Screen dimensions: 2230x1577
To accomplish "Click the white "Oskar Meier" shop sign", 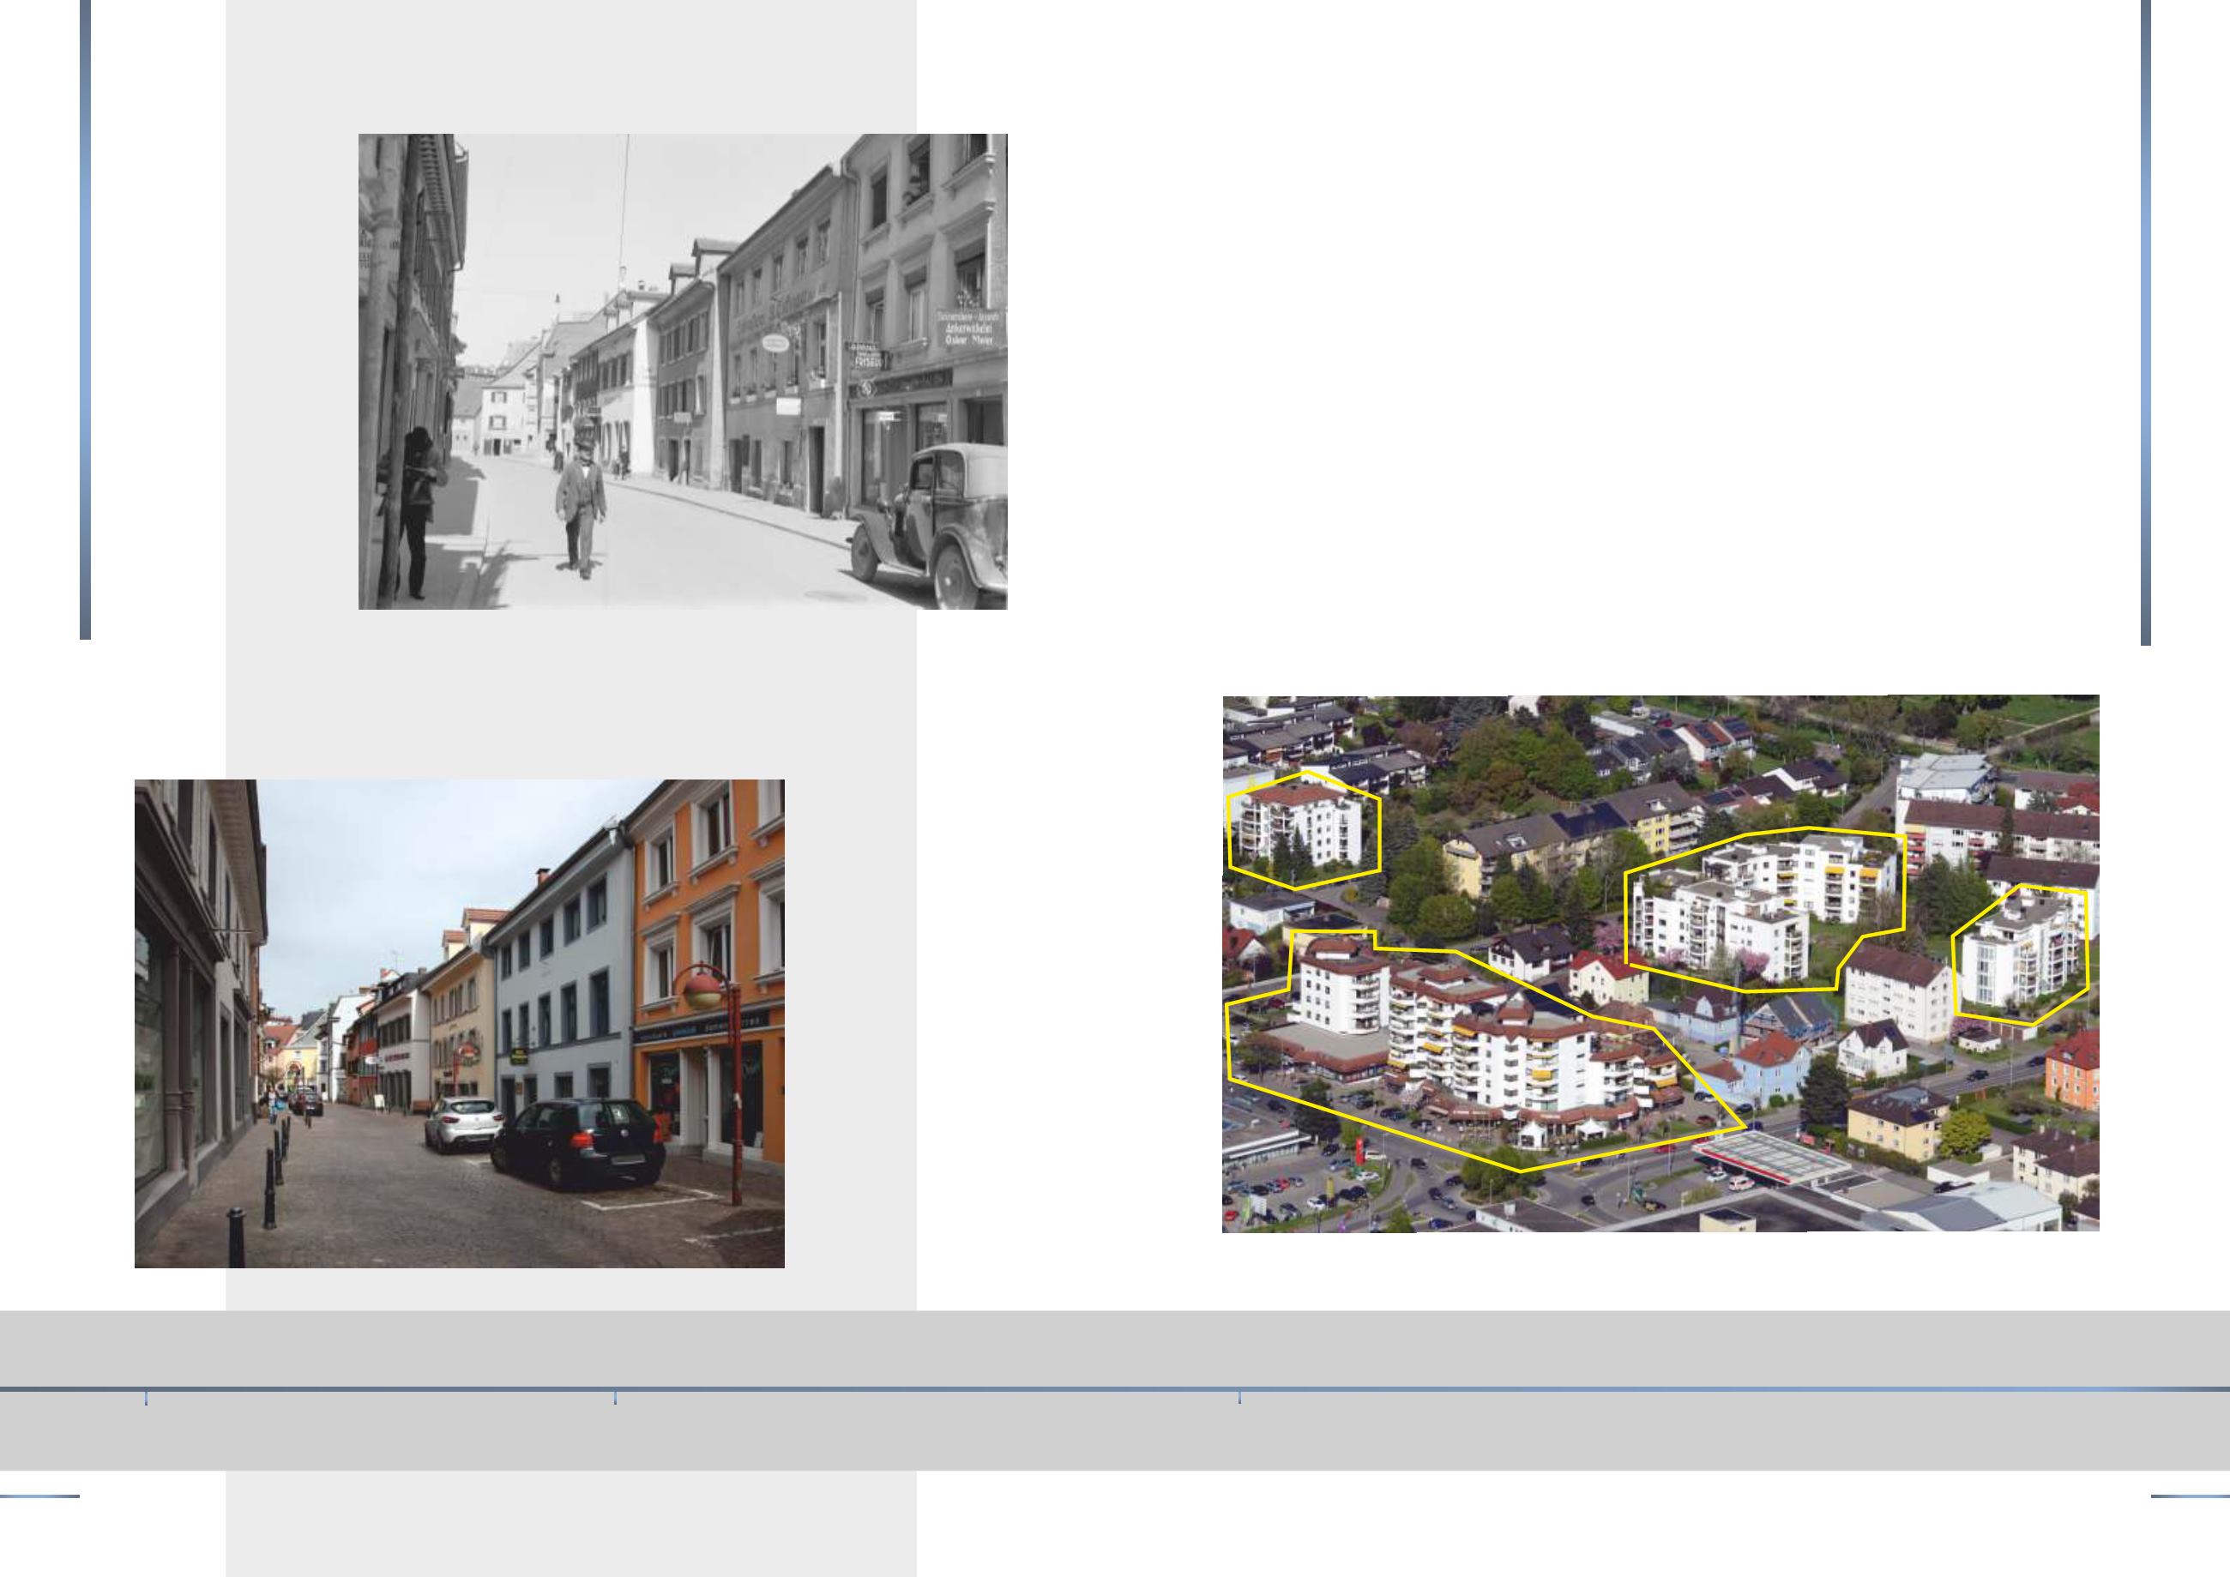I will pyautogui.click(x=970, y=329).
